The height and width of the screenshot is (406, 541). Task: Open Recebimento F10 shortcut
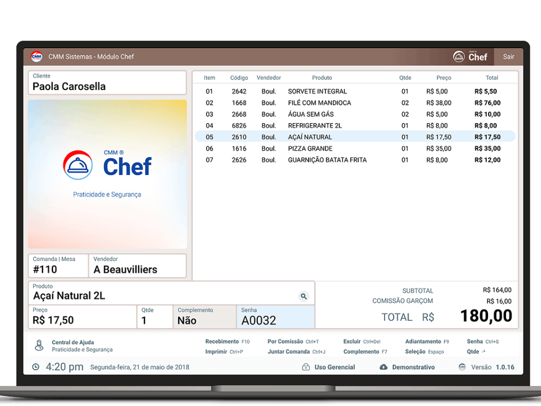(x=227, y=342)
